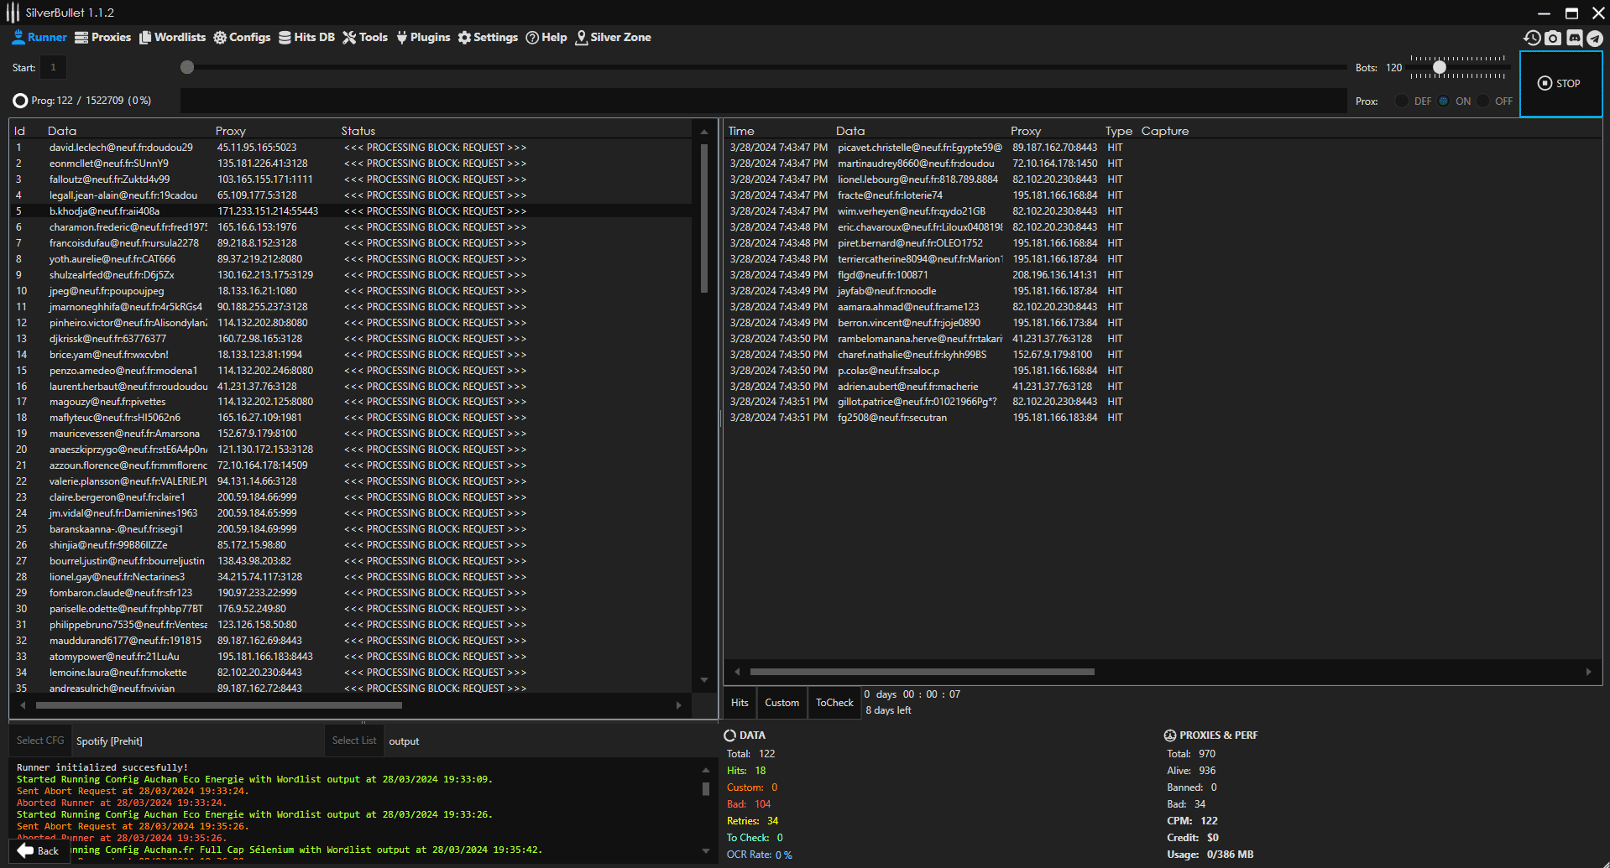This screenshot has height=868, width=1610.
Task: Click the Start number input field
Action: [53, 67]
